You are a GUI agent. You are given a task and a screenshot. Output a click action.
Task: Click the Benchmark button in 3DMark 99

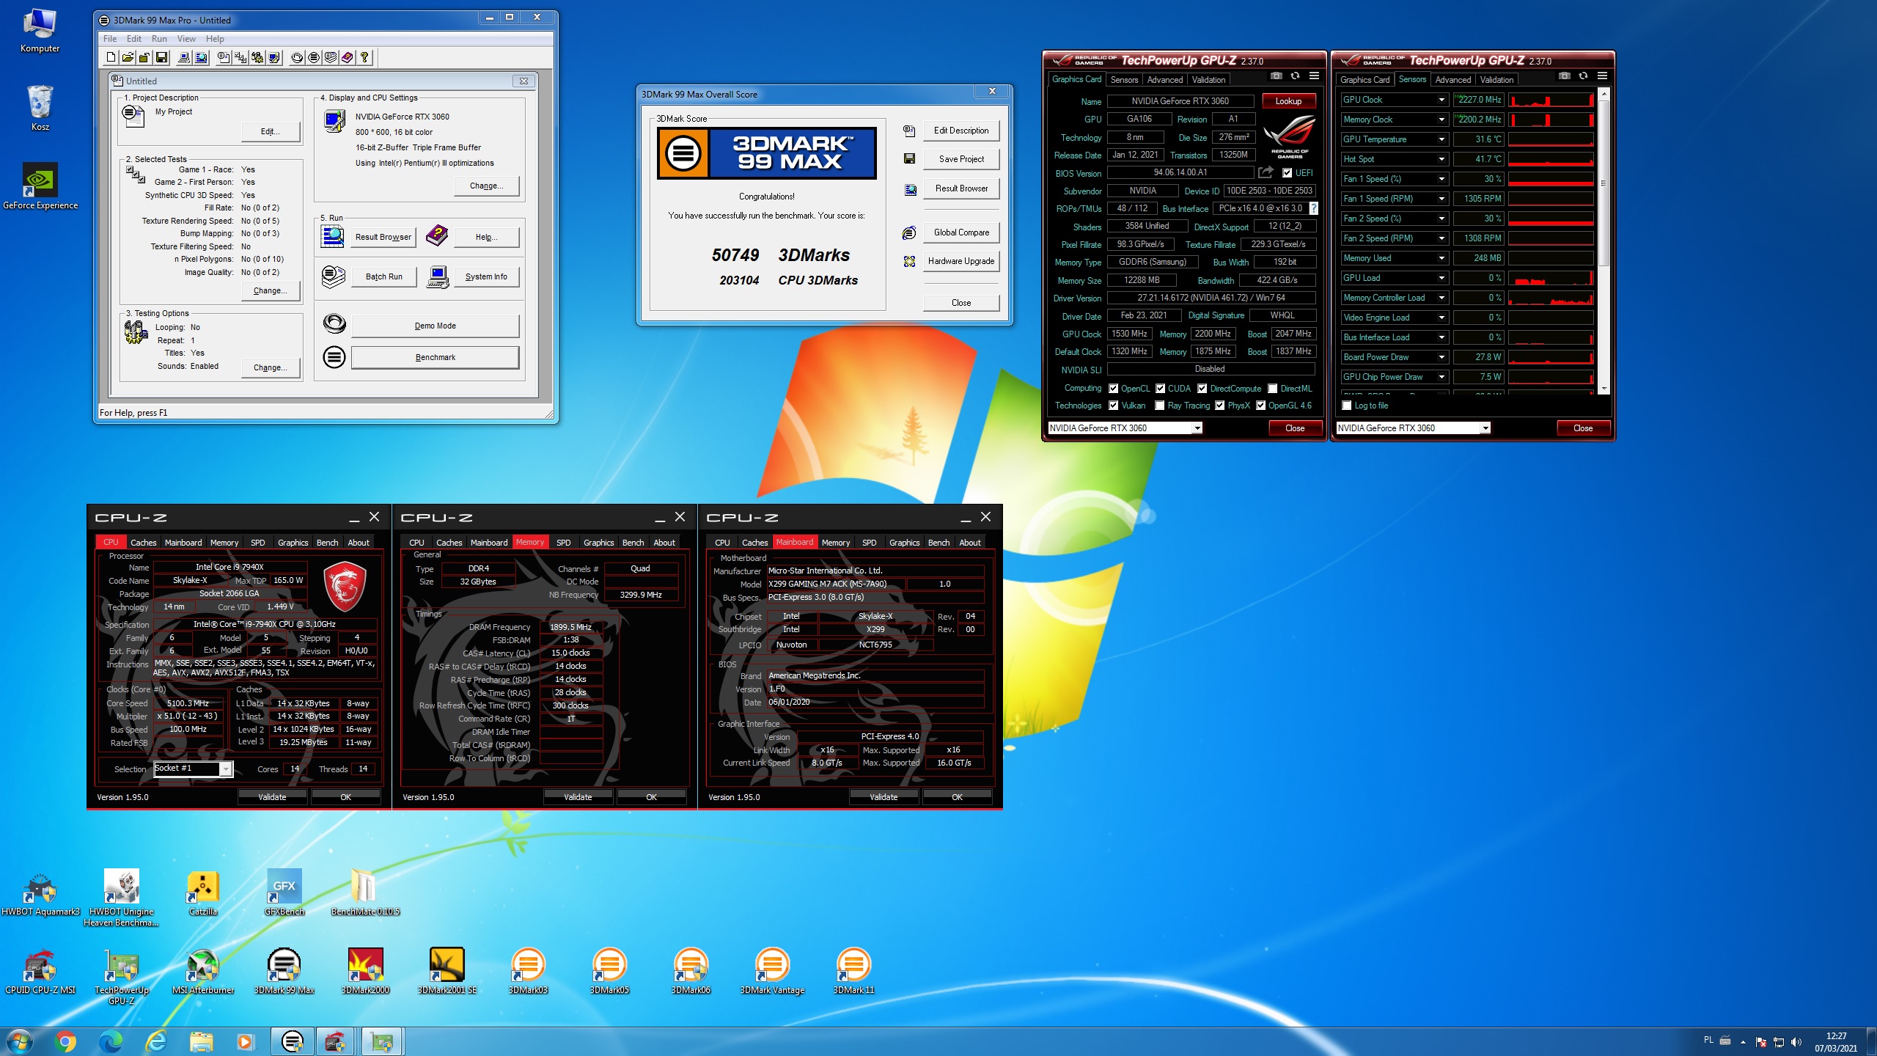435,358
